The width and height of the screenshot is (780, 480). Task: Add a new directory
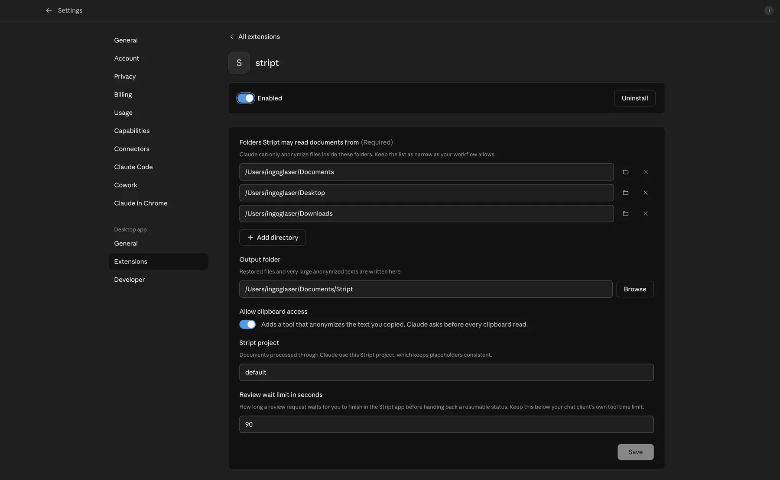273,238
